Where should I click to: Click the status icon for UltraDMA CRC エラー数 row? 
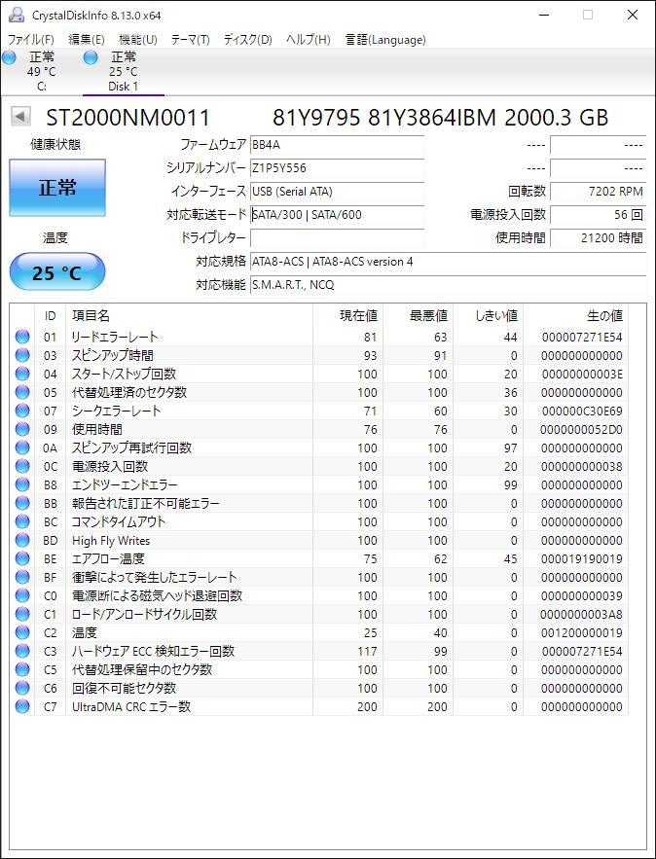22,706
